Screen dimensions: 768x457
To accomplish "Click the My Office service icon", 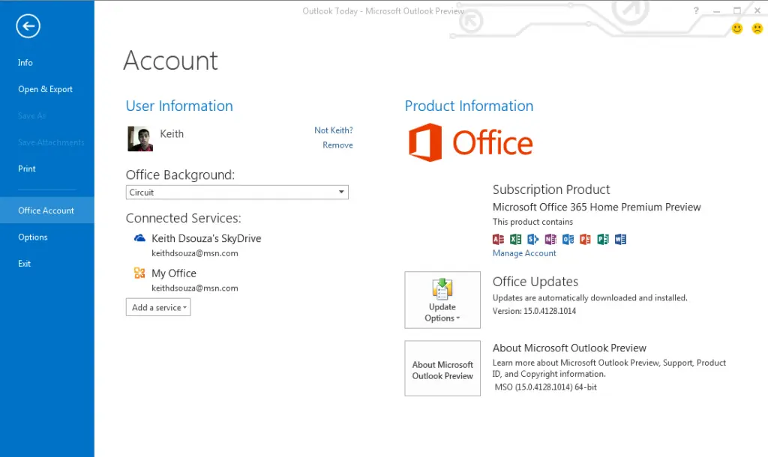I will coord(139,273).
